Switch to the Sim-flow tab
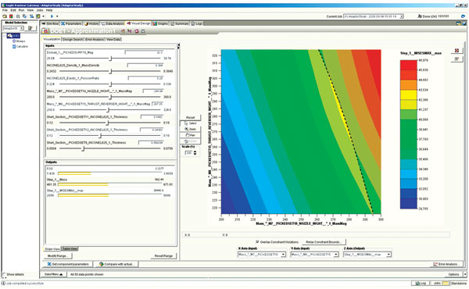This screenshot has height=289, width=469. (50, 23)
